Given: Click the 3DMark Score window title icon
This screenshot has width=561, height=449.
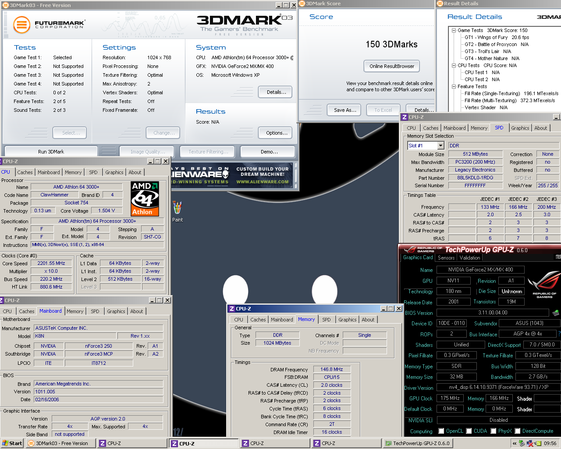Looking at the screenshot, I should (302, 4).
